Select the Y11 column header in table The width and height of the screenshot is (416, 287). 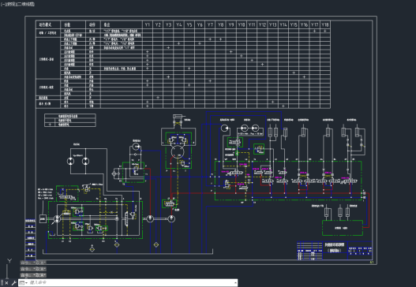(x=252, y=24)
